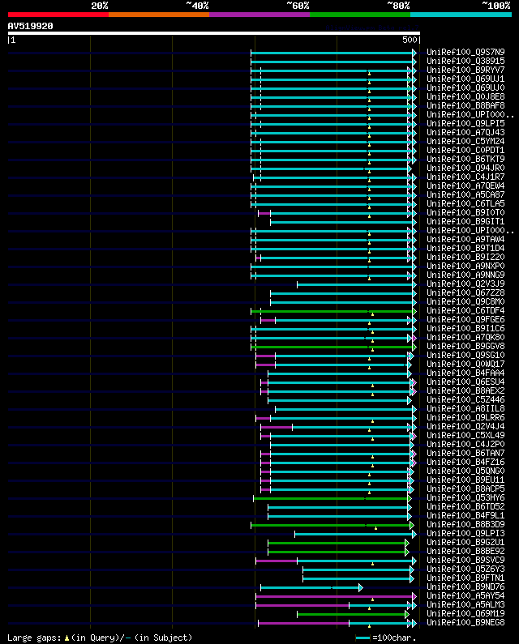The height and width of the screenshot is (644, 519).
Task: Click the UniRef100_A9NNG9 label
Action: point(465,275)
